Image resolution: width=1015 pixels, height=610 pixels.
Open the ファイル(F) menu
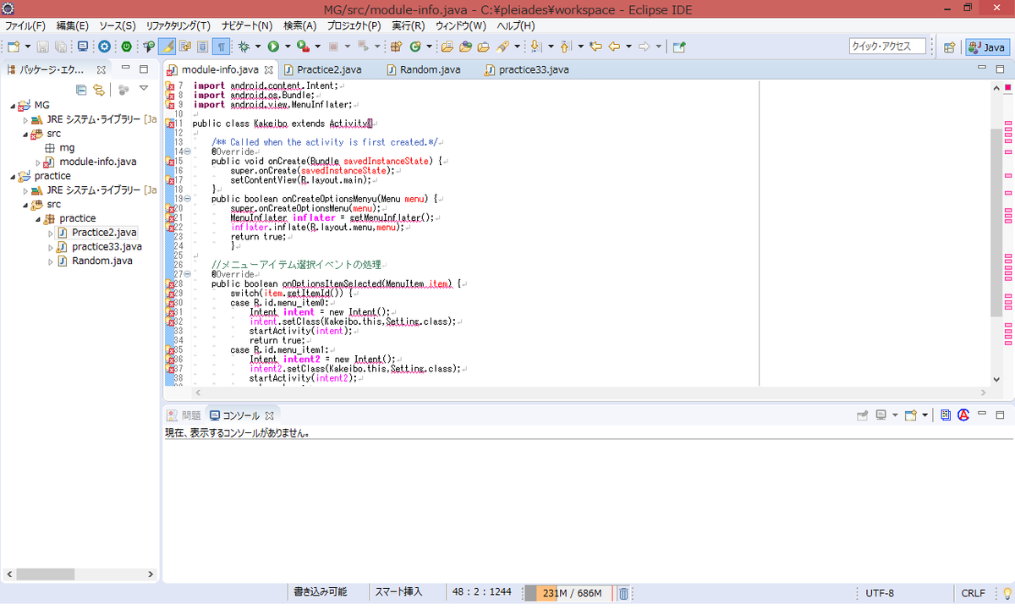(25, 25)
